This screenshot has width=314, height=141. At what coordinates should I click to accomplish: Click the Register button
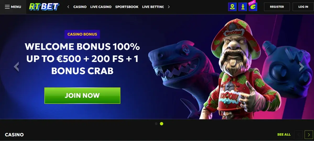(277, 7)
